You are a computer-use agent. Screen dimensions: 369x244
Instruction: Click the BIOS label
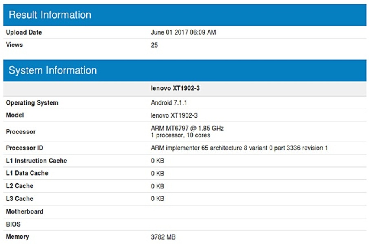(x=13, y=224)
